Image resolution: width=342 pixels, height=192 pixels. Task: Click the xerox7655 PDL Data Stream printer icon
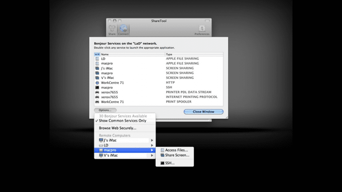coord(97,92)
